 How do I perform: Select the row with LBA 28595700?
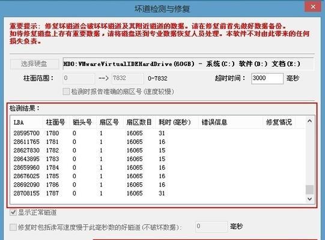click(159, 133)
